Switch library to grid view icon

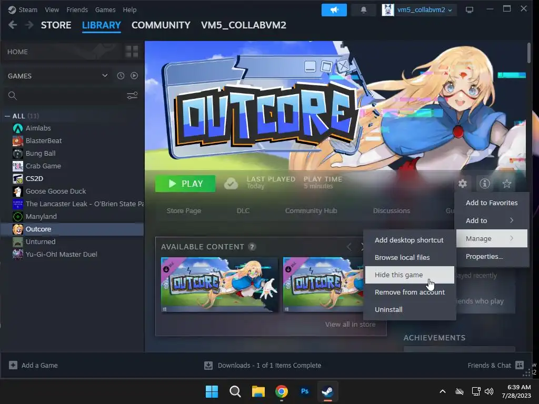click(x=132, y=52)
